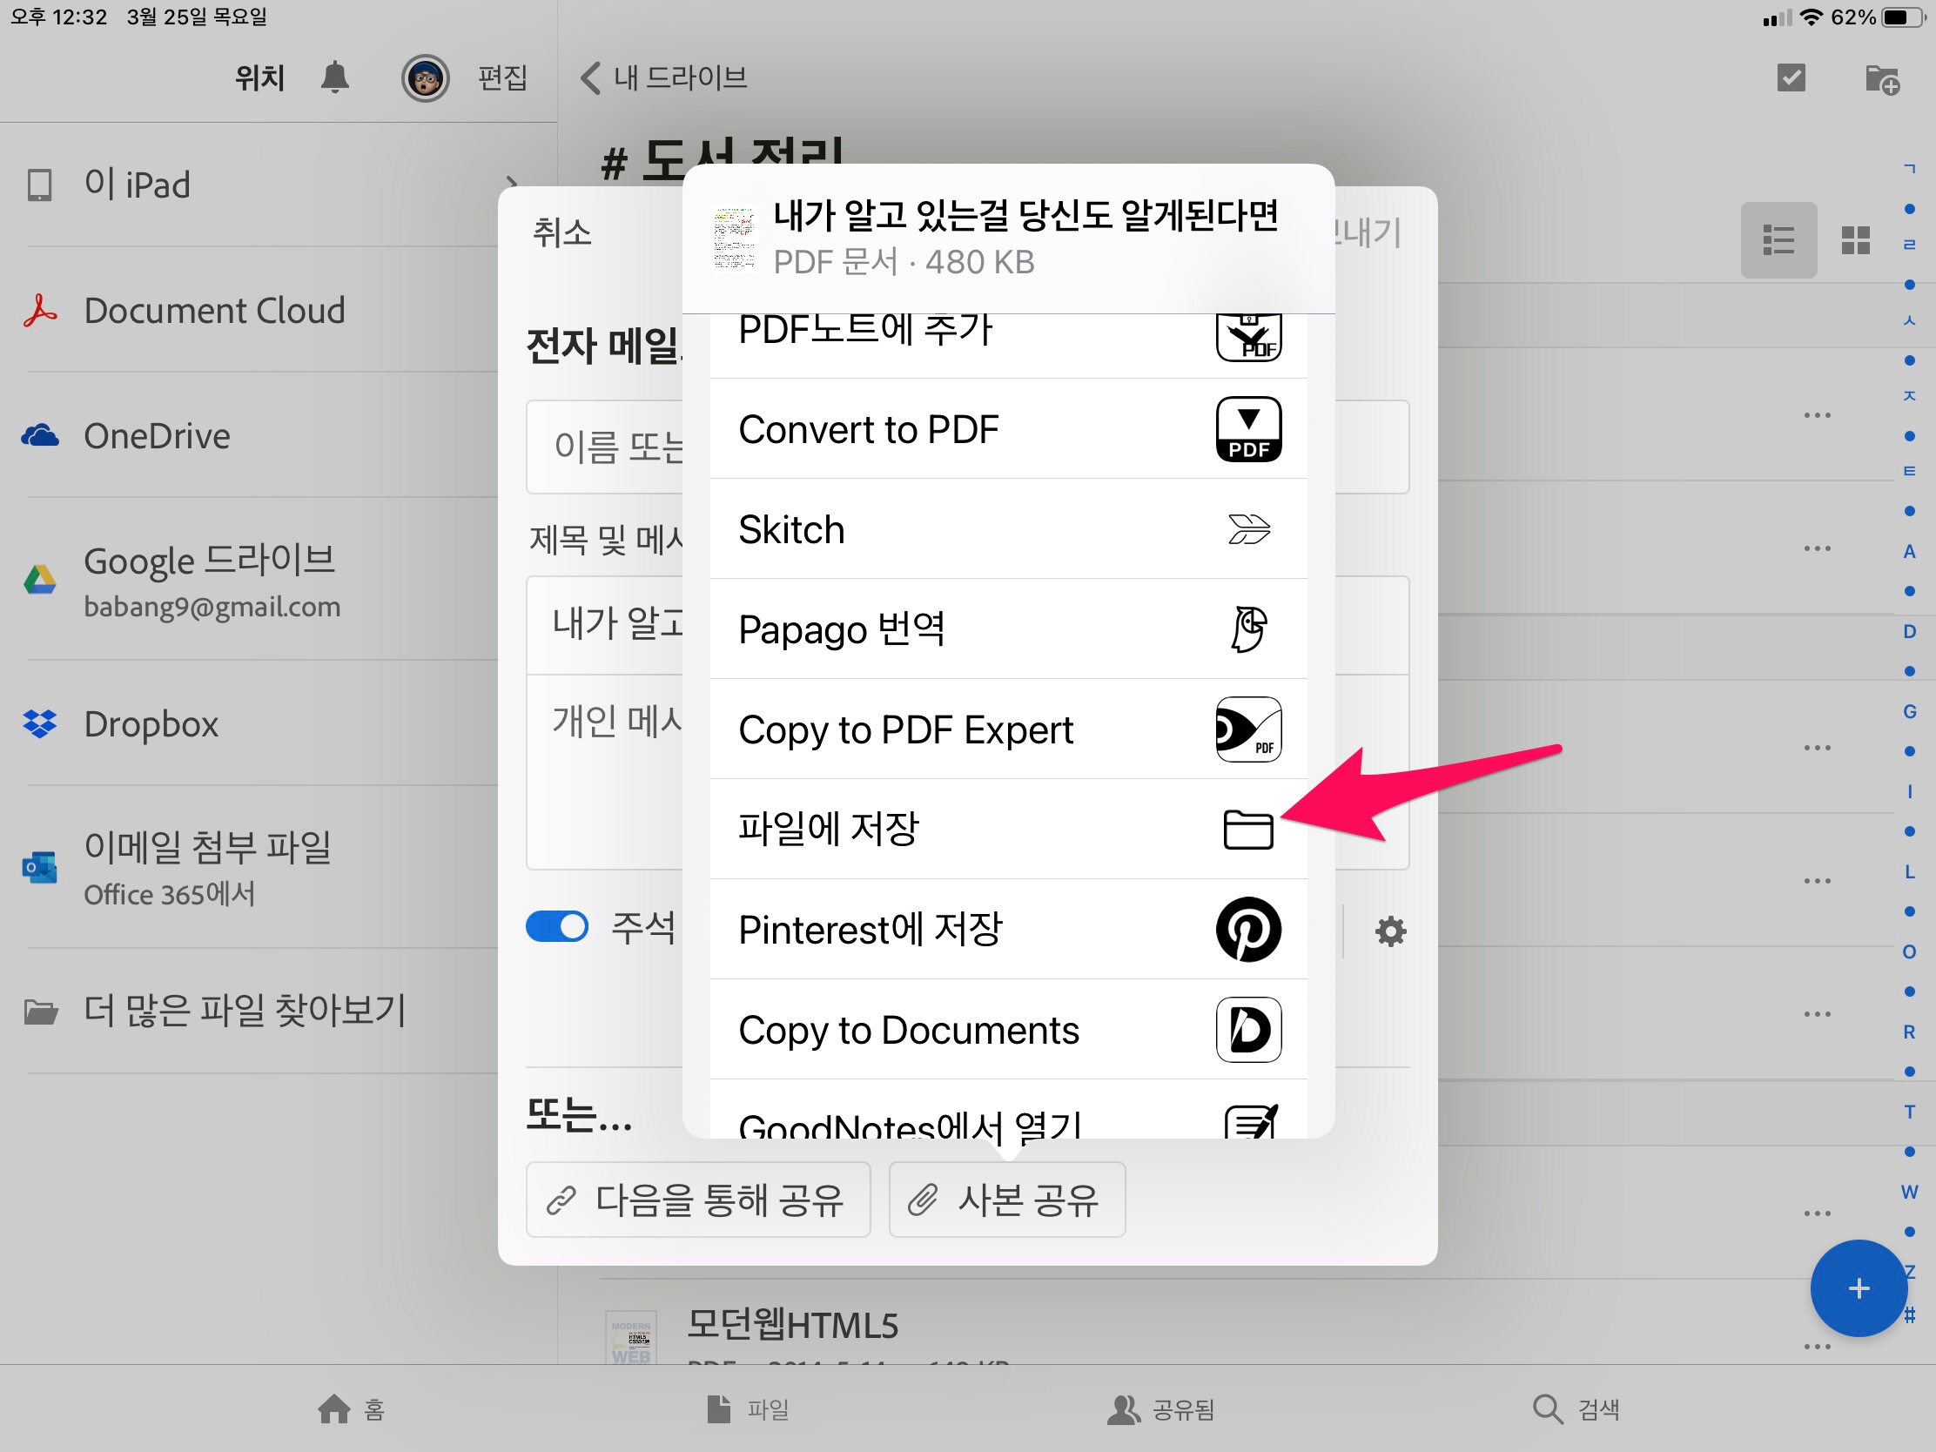This screenshot has width=1936, height=1452.
Task: Select Copy to PDF Expert icon
Action: click(1247, 730)
